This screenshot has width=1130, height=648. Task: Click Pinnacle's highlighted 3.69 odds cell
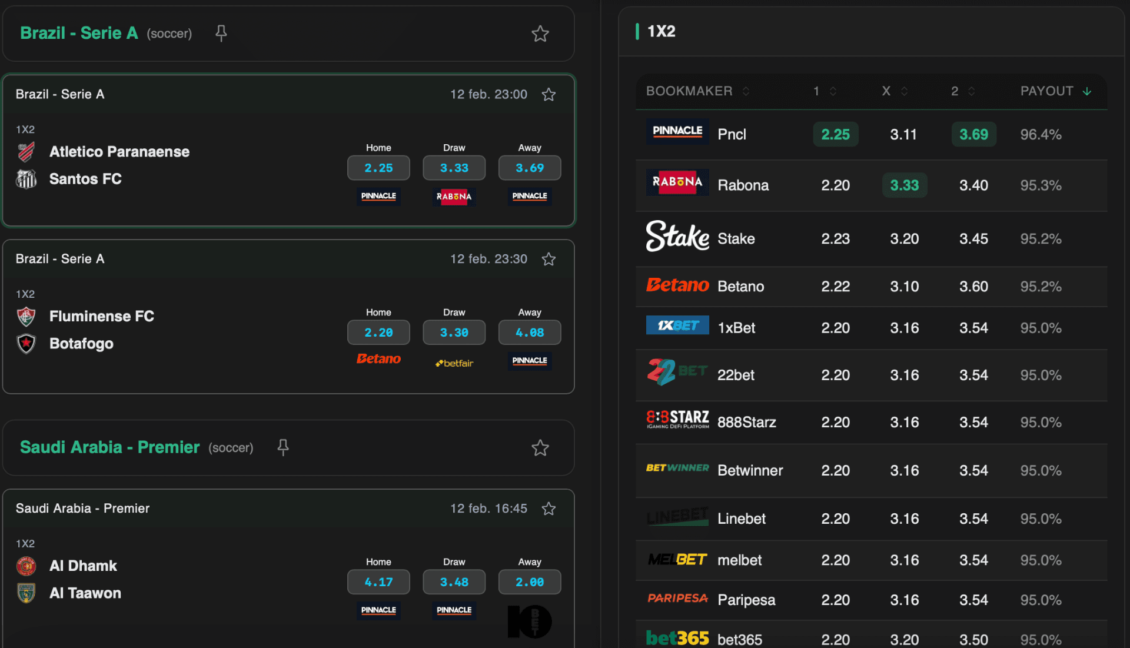(x=973, y=134)
